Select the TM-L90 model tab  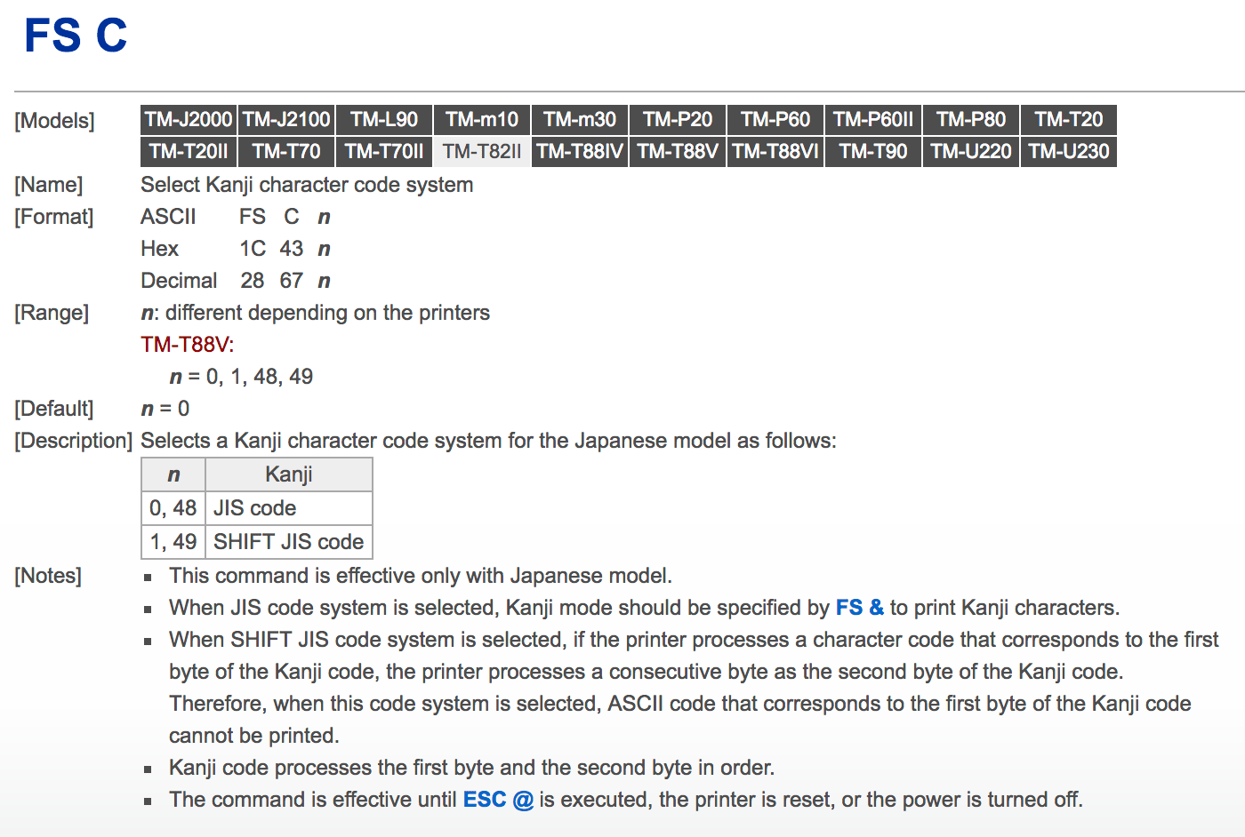pyautogui.click(x=384, y=120)
